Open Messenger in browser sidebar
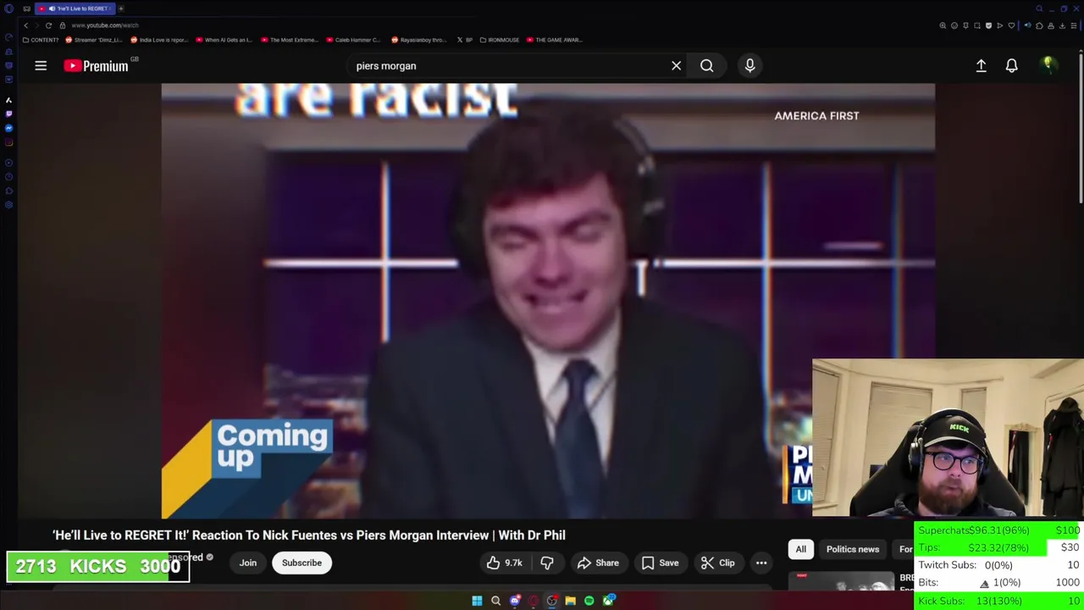The height and width of the screenshot is (610, 1084). [8, 129]
